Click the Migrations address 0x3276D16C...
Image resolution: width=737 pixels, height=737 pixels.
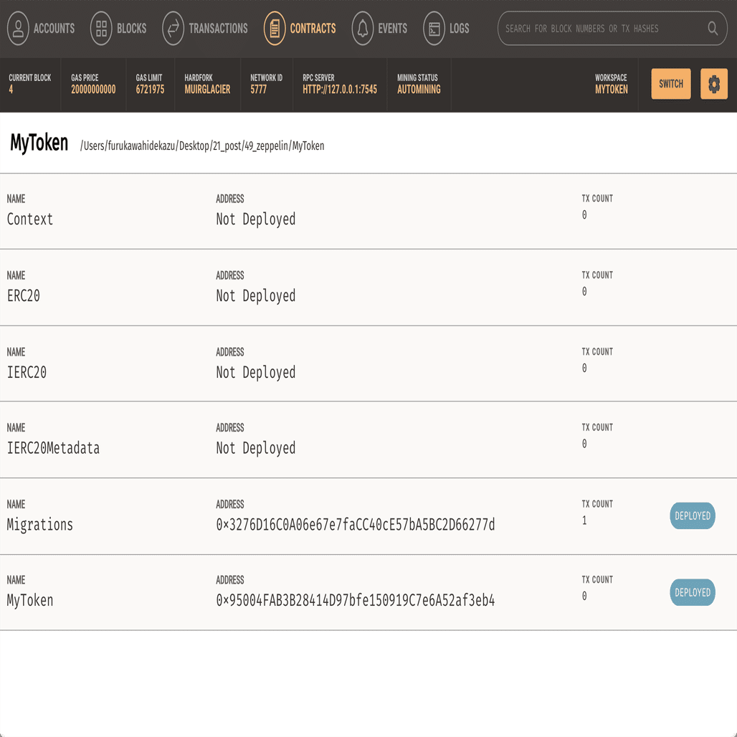pyautogui.click(x=356, y=525)
